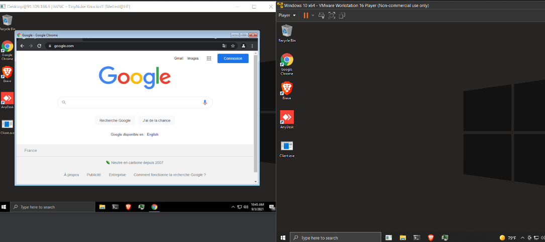
Task: Click the Chrome page vertical scrollbar
Action: click(x=256, y=113)
